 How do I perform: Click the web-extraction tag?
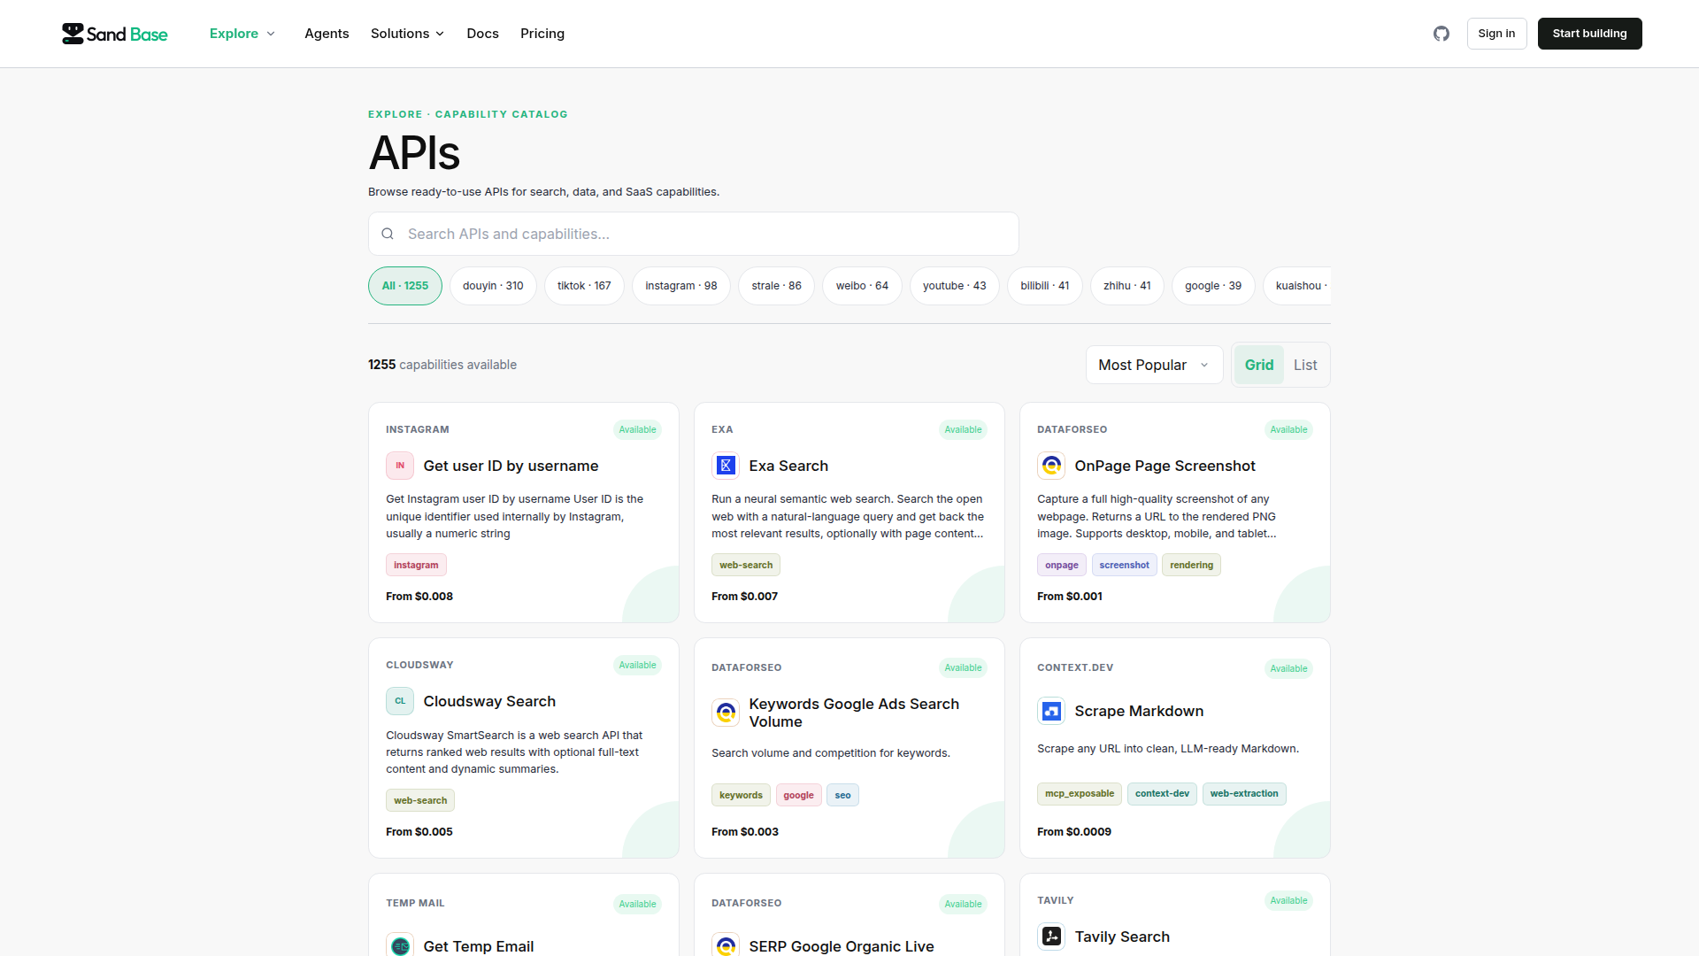(1244, 793)
